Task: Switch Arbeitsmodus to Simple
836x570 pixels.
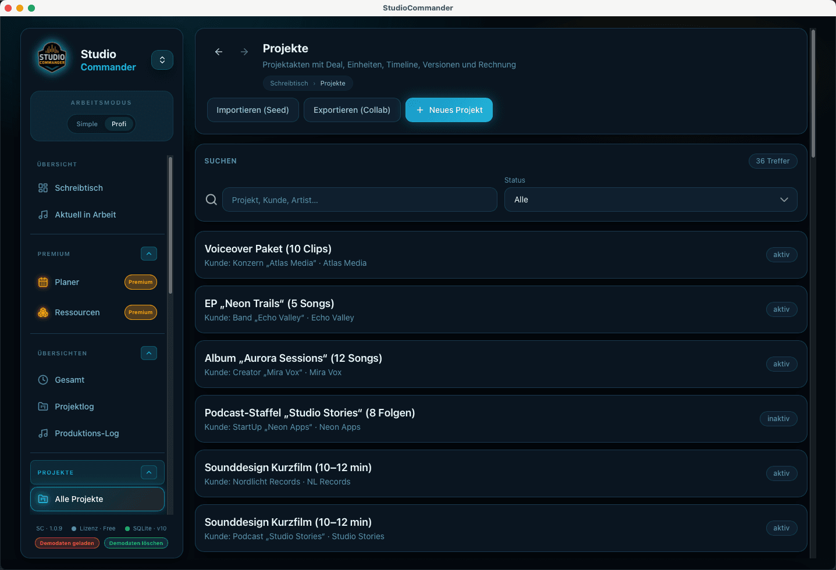Action: tap(87, 124)
